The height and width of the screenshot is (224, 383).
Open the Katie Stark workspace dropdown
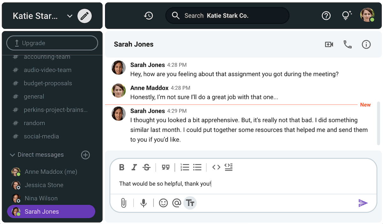[70, 16]
